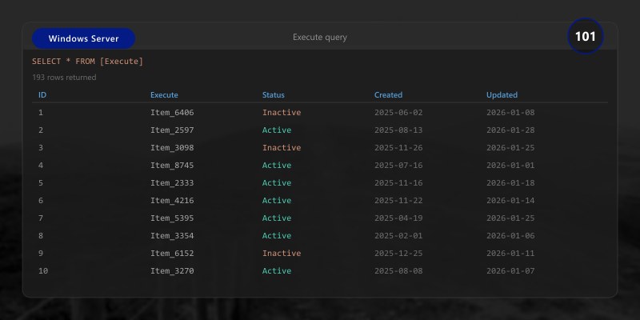Click created date 2025-11-22
Screen dimensions: 640x320
pyautogui.click(x=398, y=200)
